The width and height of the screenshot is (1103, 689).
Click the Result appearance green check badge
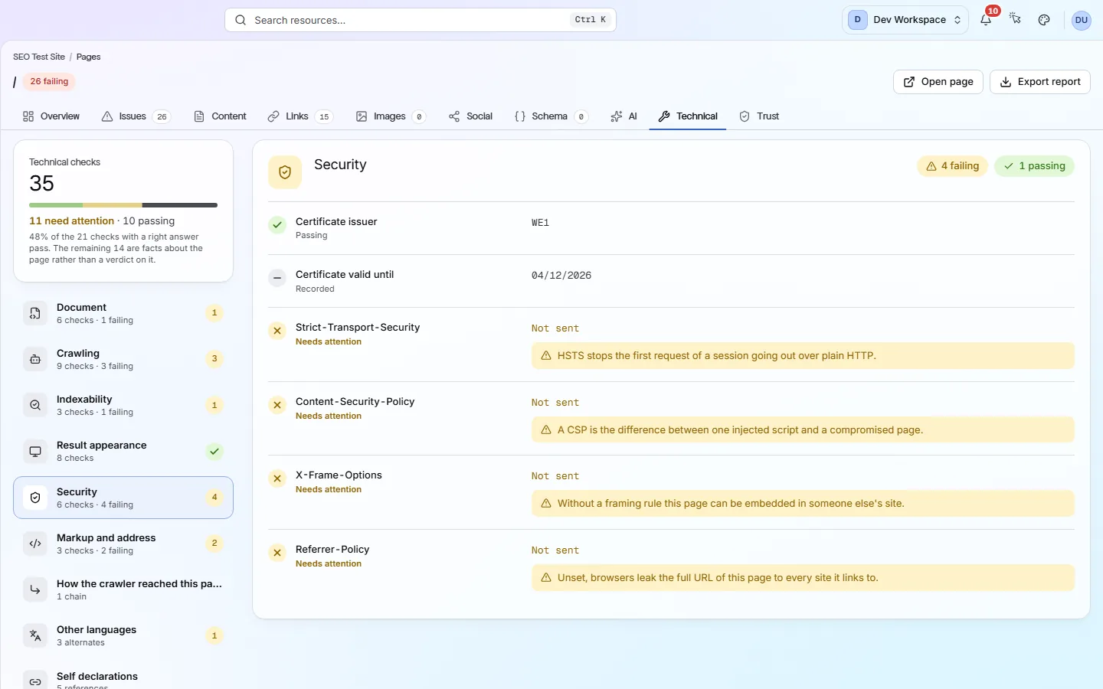[x=214, y=452]
